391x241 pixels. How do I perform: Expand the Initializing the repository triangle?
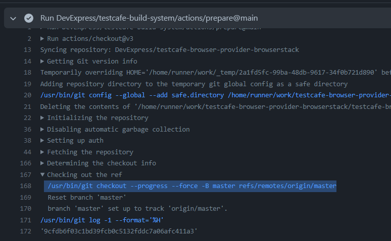(42, 118)
